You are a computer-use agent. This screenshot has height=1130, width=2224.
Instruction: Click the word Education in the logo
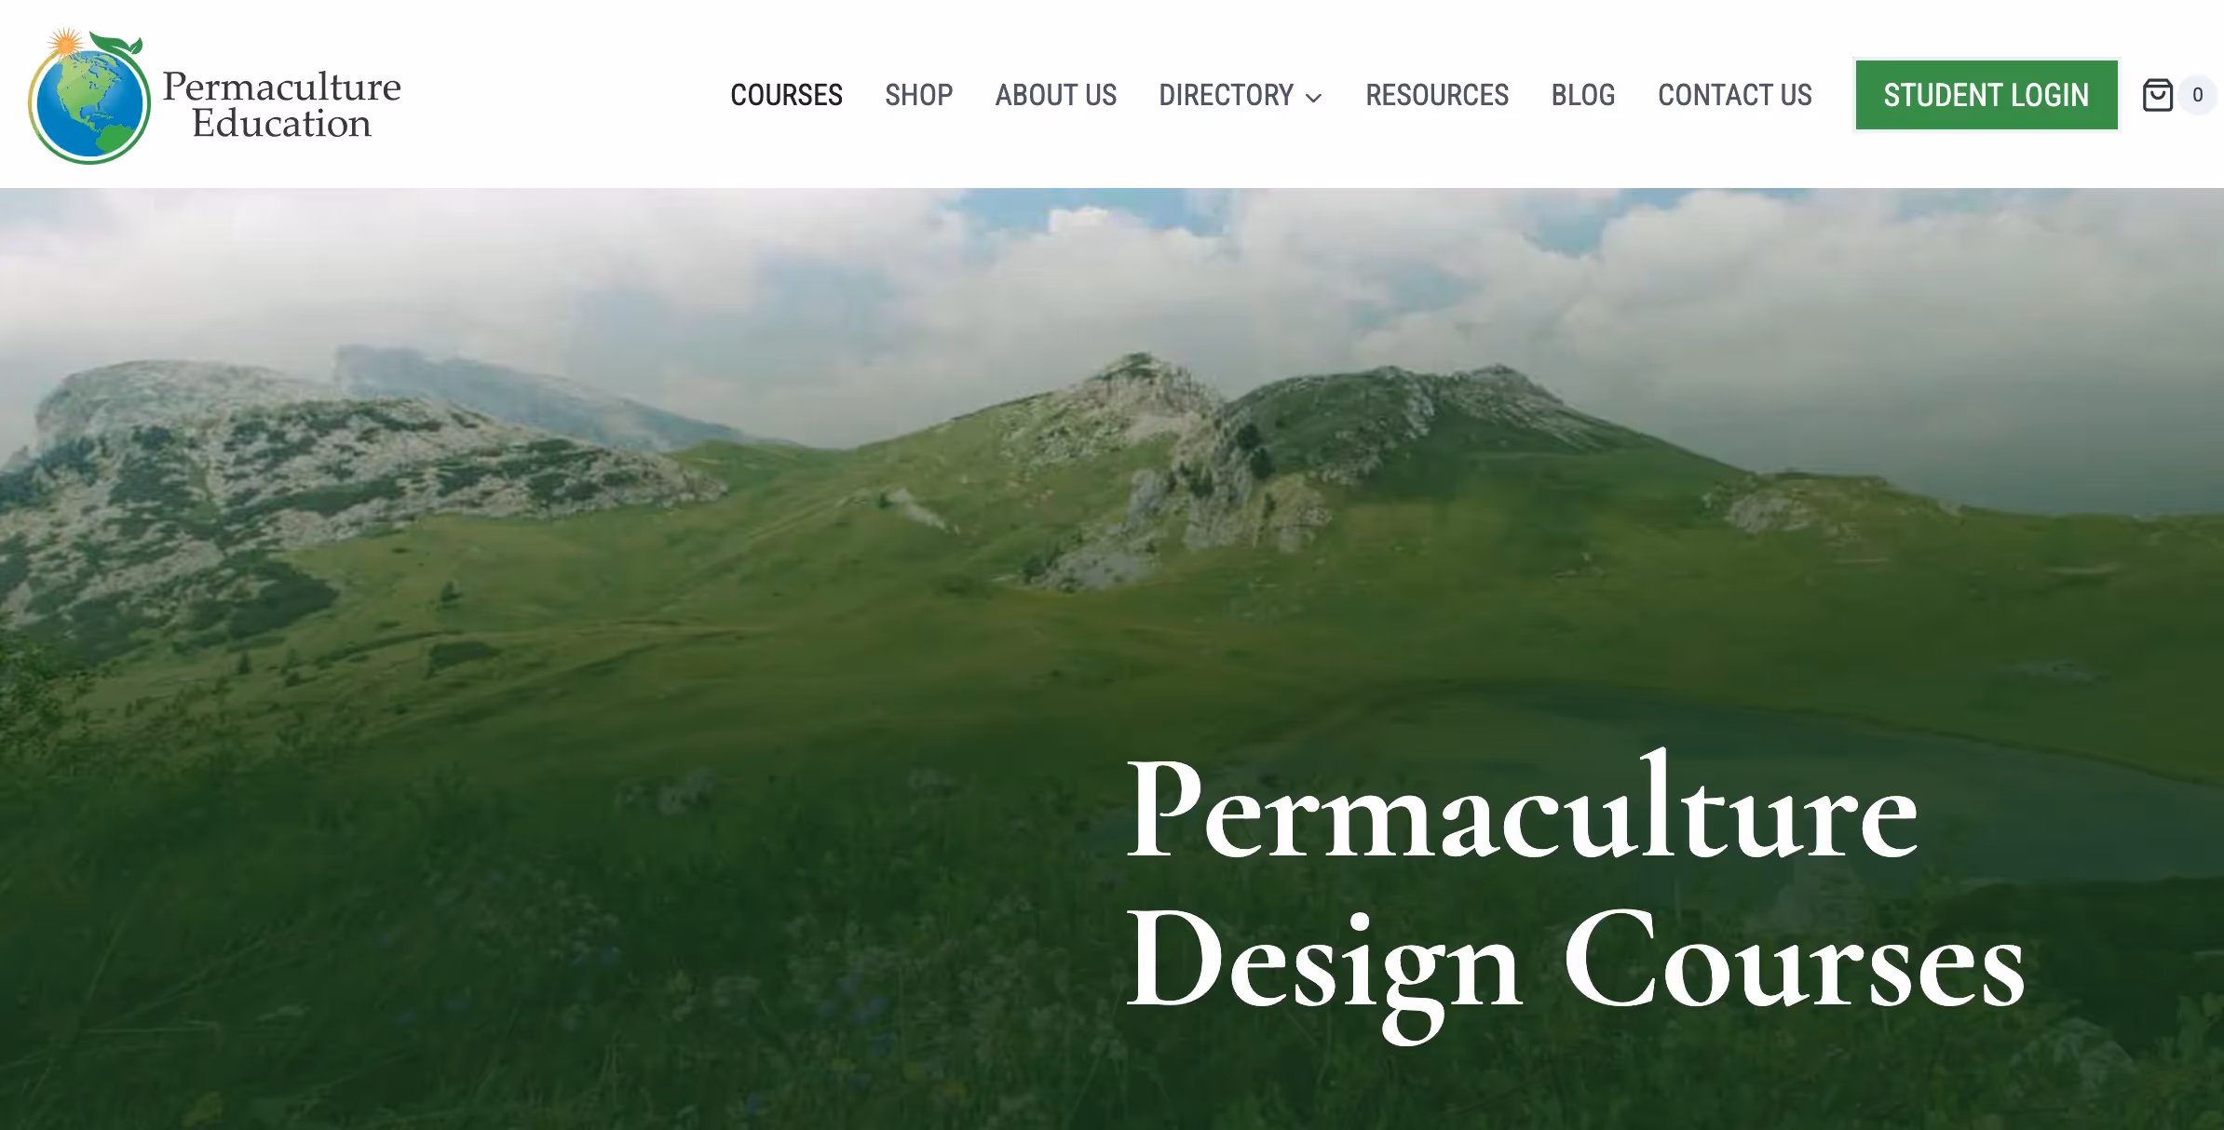[281, 124]
